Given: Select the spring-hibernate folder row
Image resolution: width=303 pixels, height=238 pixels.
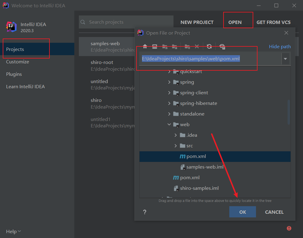Looking at the screenshot, I should [x=215, y=103].
